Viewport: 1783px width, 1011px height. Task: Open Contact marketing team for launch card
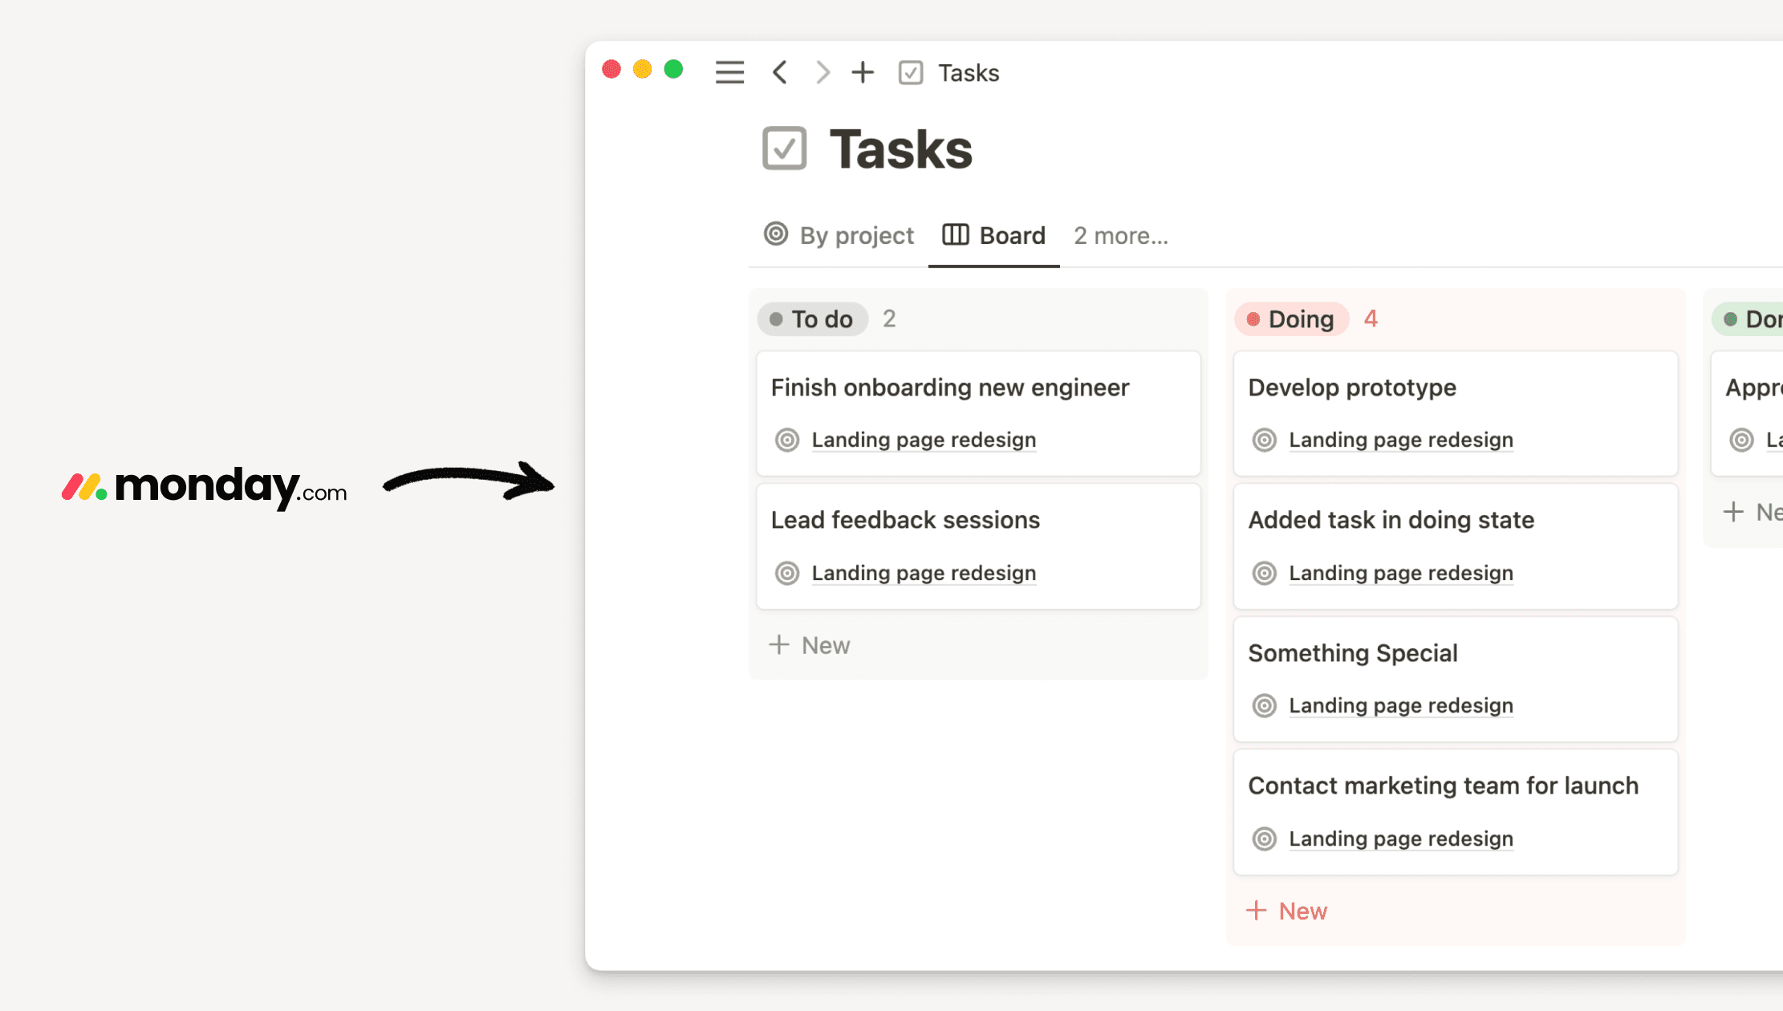click(1443, 786)
